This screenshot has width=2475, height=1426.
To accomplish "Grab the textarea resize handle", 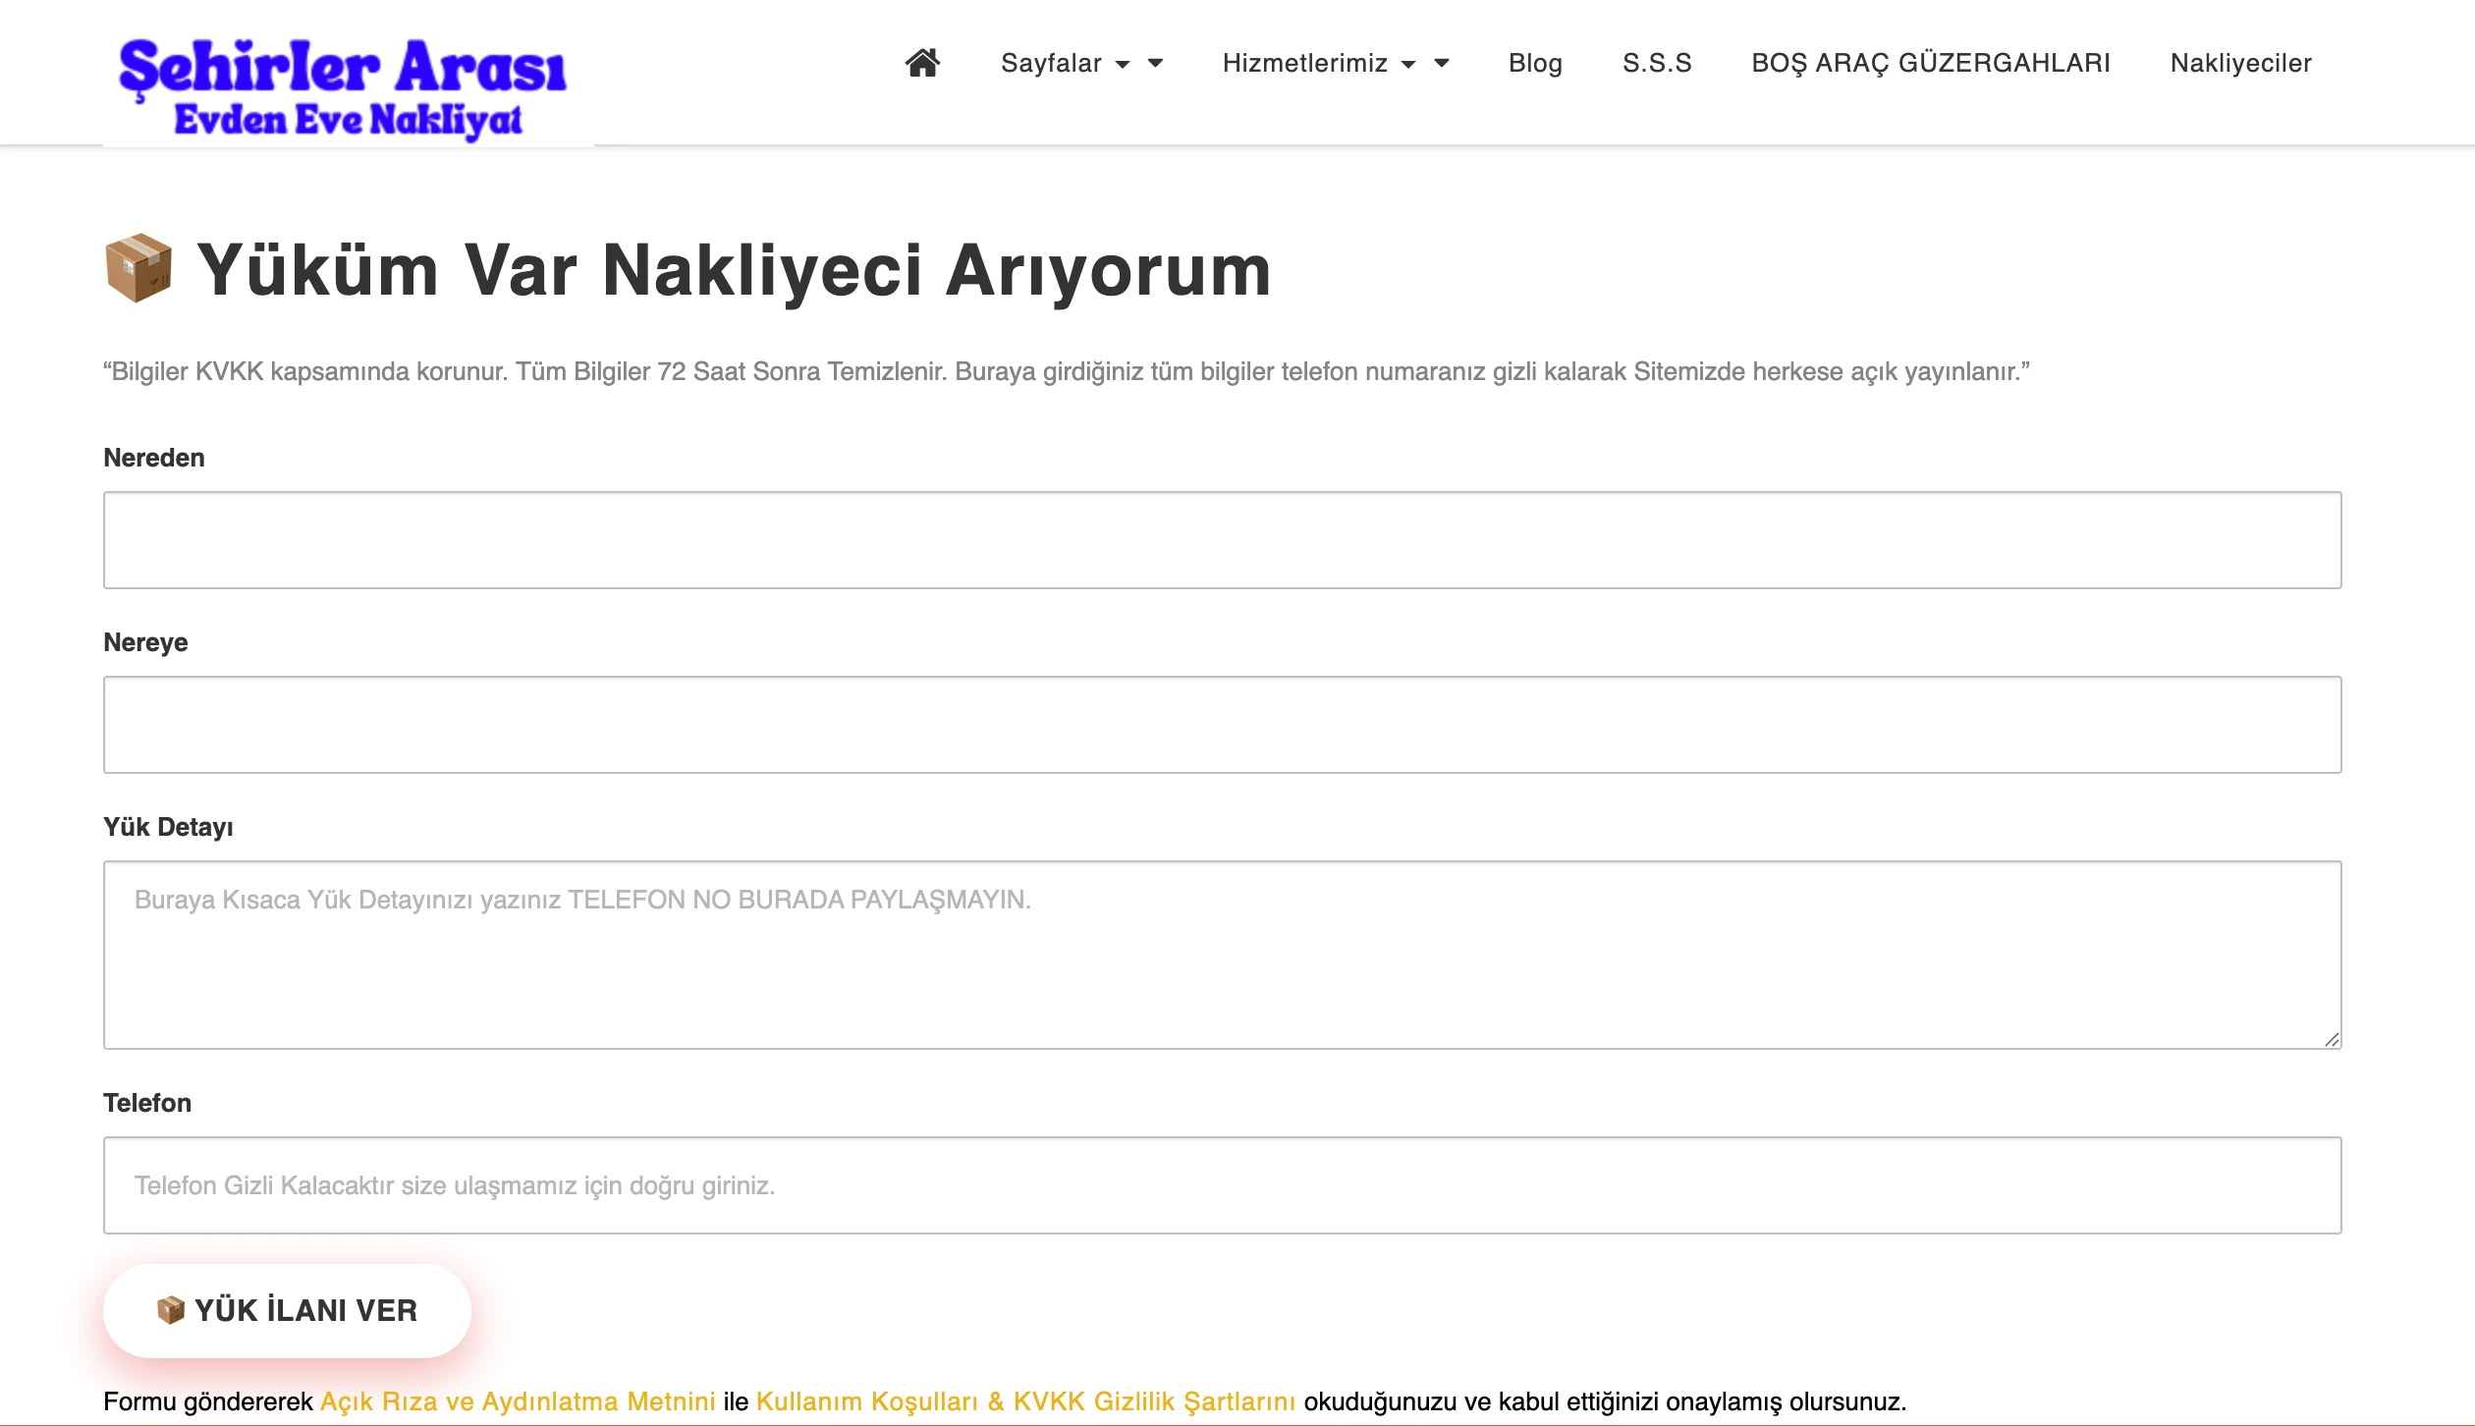I will pos(2332,1040).
